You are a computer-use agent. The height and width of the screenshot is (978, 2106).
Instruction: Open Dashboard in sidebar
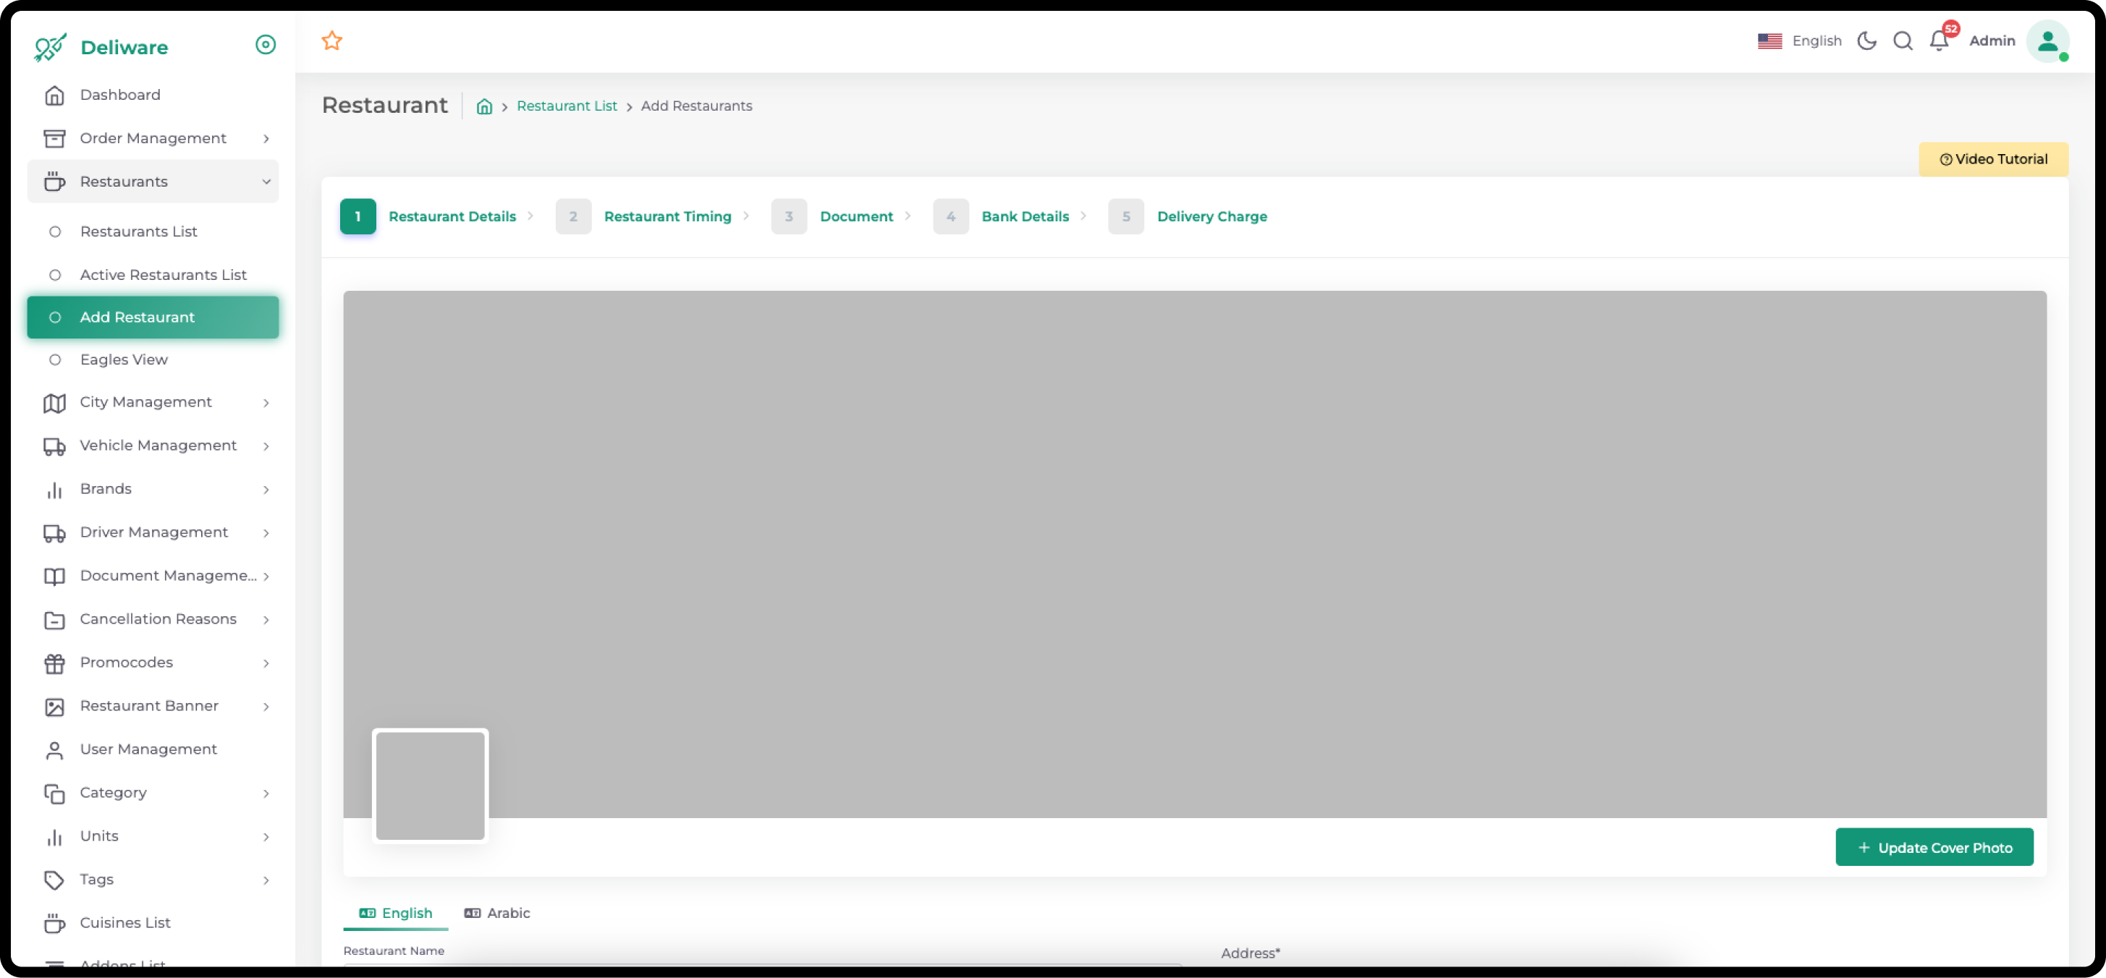(x=153, y=95)
